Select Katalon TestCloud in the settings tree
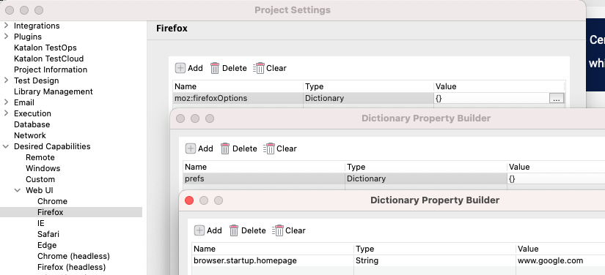Screen dimensions: 605x275 [x=48, y=59]
